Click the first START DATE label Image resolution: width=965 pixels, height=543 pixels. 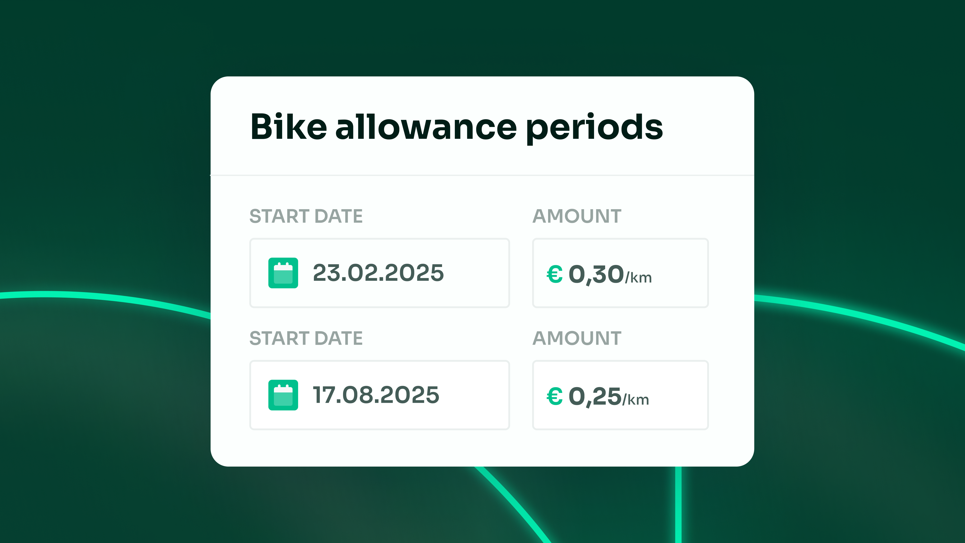pyautogui.click(x=306, y=216)
